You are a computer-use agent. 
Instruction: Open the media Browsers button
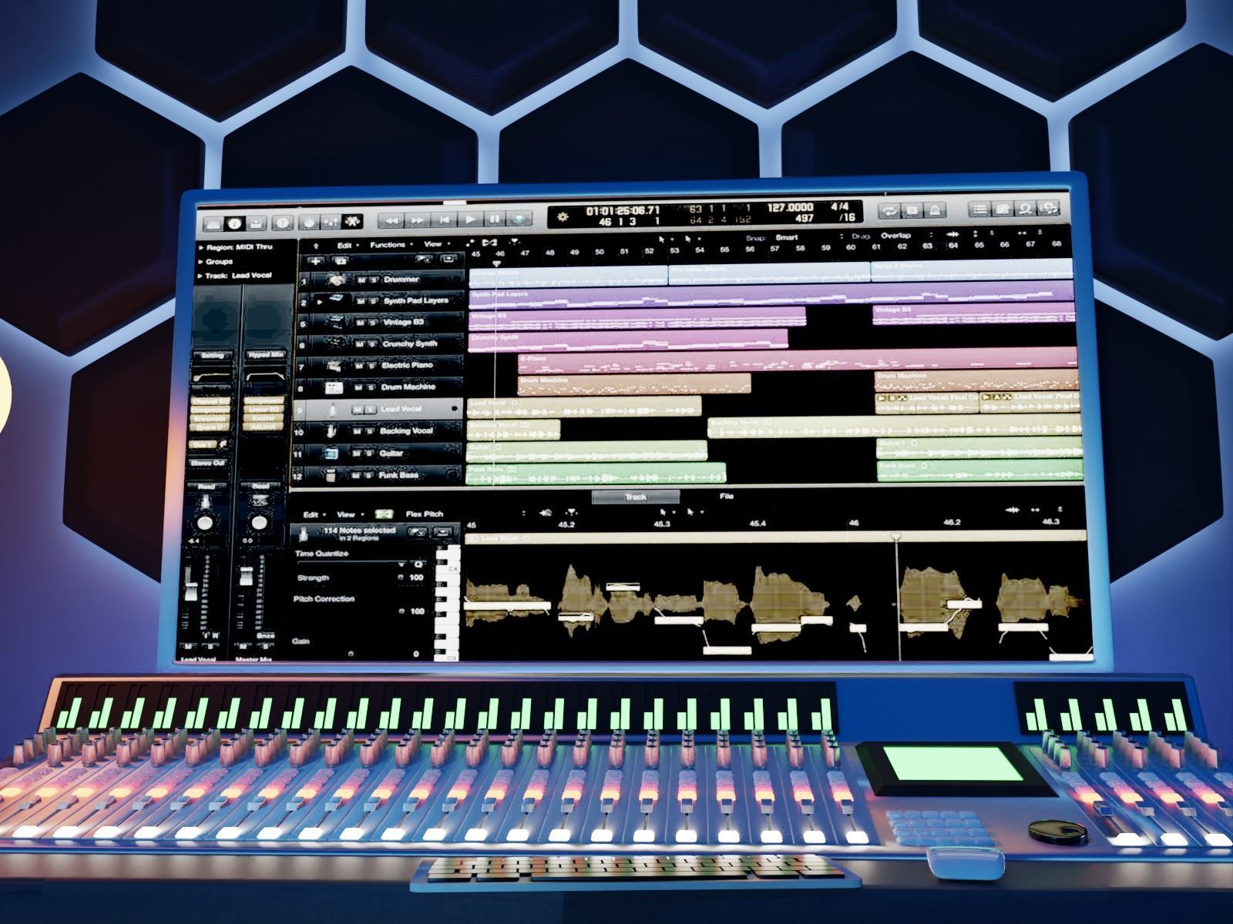1049,208
